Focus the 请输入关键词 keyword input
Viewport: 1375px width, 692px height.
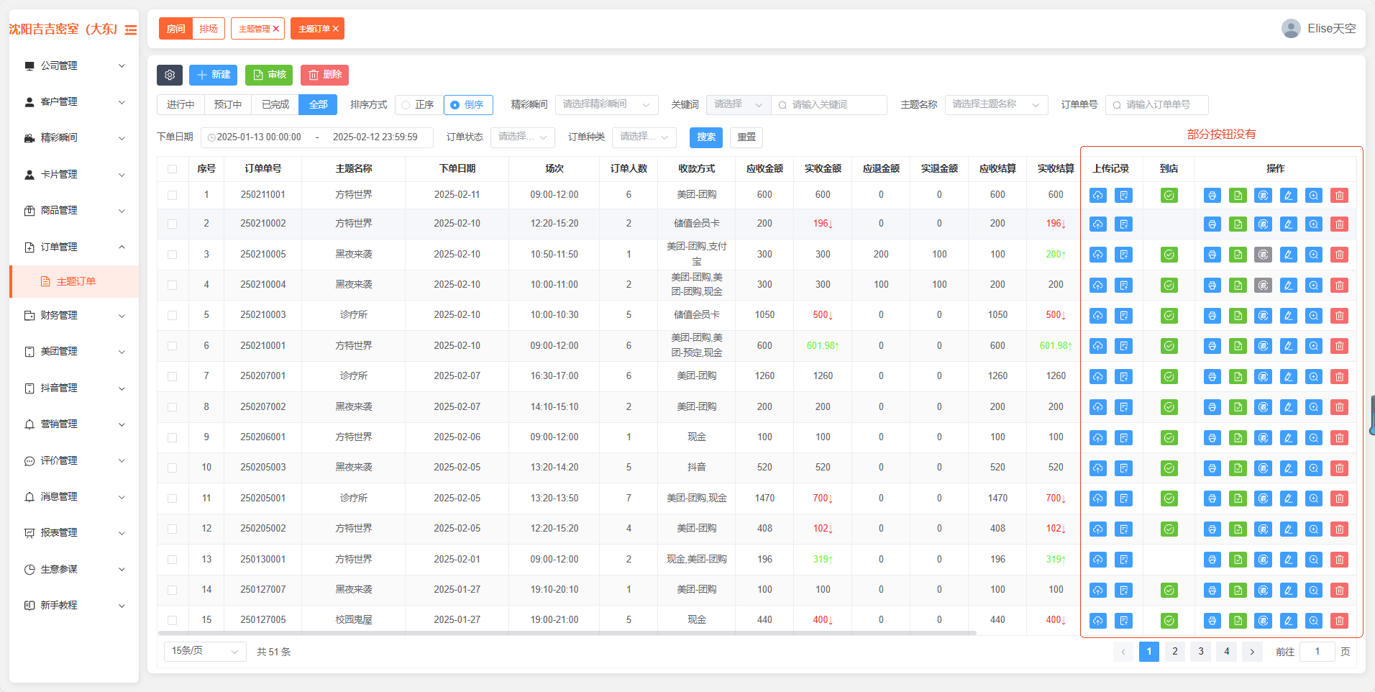point(829,105)
